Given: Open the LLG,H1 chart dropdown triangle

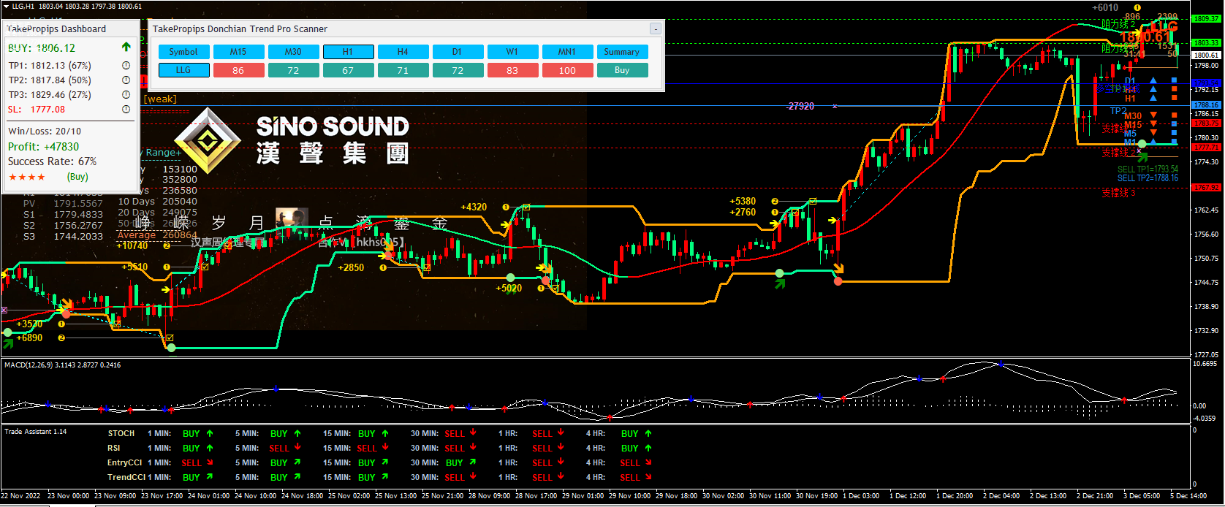Looking at the screenshot, I should coord(6,6).
